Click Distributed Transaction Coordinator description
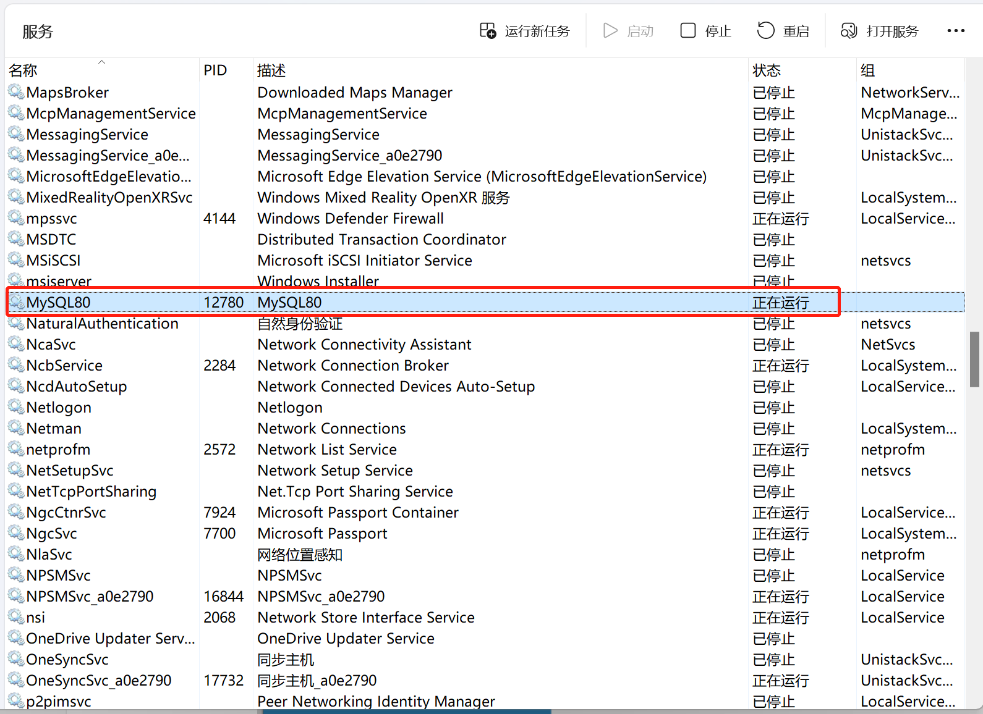 click(x=381, y=239)
